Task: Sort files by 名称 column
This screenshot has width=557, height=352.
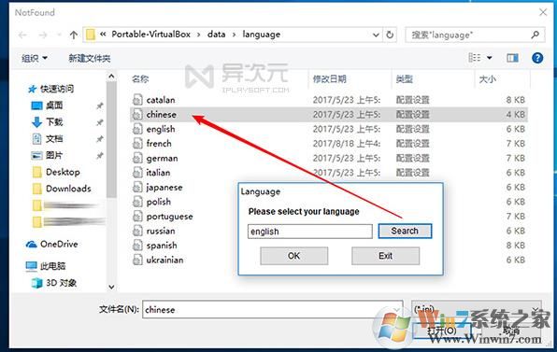Action: tap(140, 79)
